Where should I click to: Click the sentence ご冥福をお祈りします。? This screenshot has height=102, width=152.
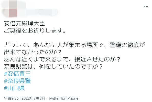[35, 31]
